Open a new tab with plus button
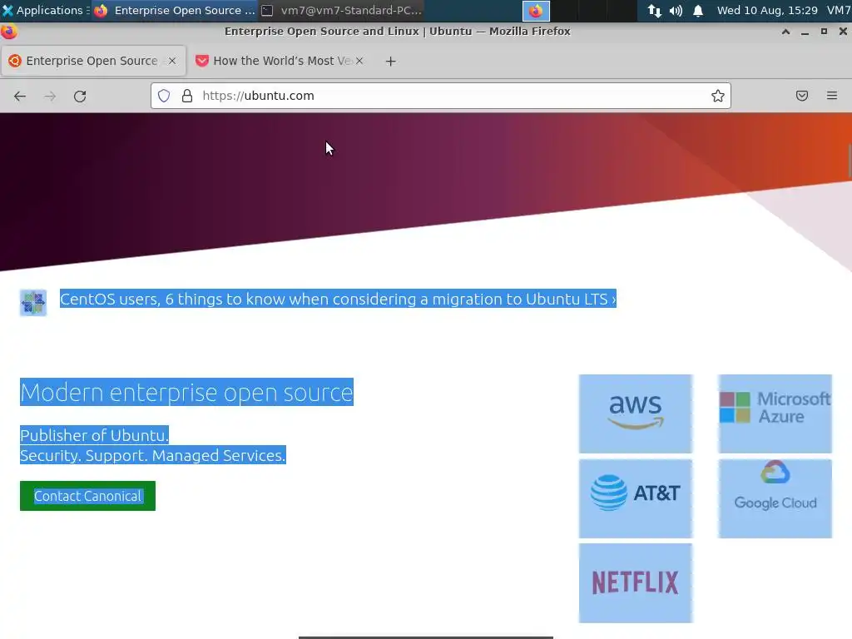852x639 pixels. pyautogui.click(x=390, y=62)
